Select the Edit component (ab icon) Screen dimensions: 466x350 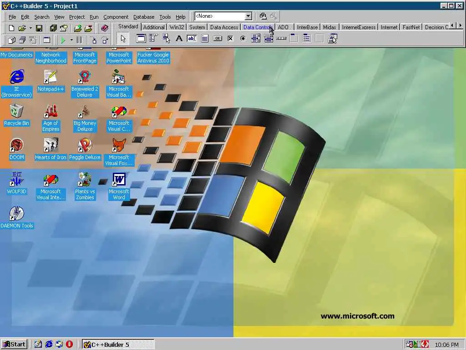[x=192, y=38]
